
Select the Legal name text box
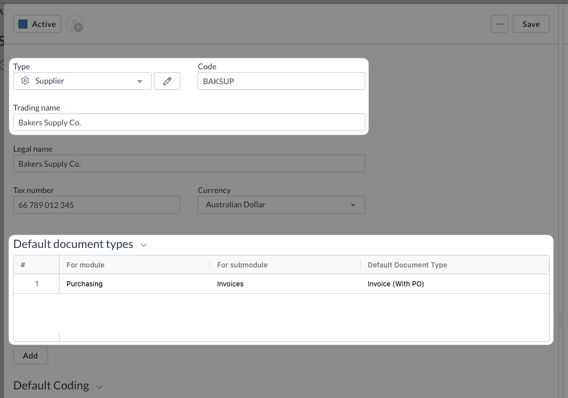click(189, 164)
